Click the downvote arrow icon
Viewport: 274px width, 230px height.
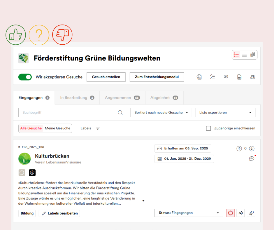pos(252,149)
